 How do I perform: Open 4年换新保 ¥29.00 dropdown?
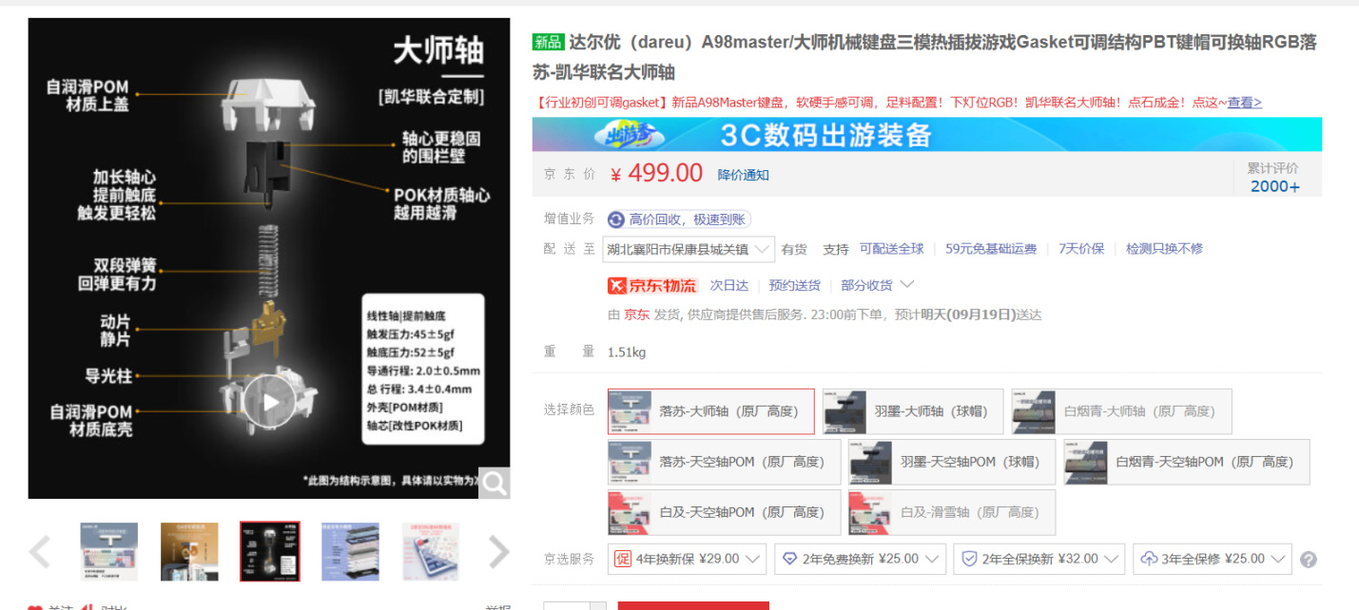(x=687, y=559)
